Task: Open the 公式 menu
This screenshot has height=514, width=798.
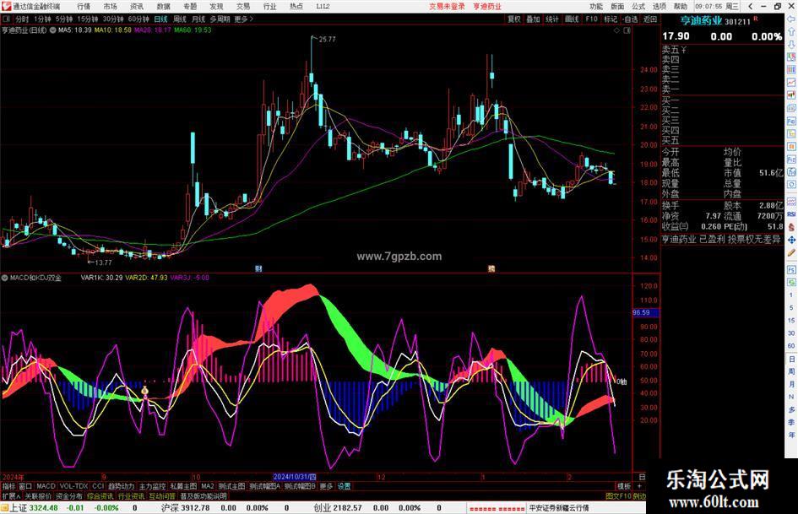Action: pyautogui.click(x=638, y=6)
